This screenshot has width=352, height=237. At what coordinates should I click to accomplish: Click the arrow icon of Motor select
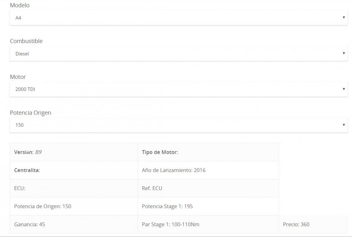coord(344,89)
